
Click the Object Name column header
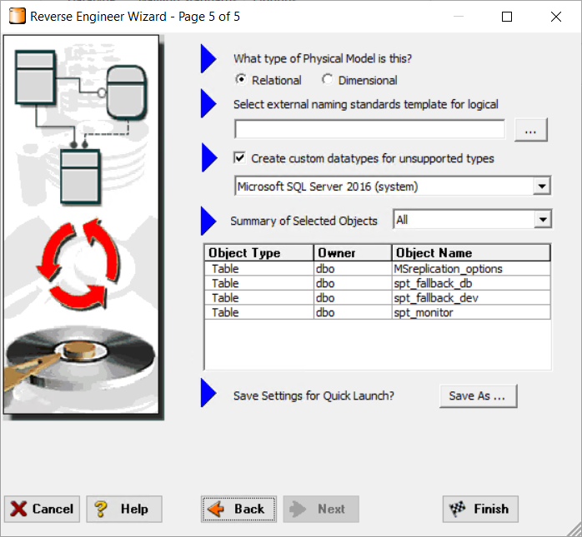point(471,253)
